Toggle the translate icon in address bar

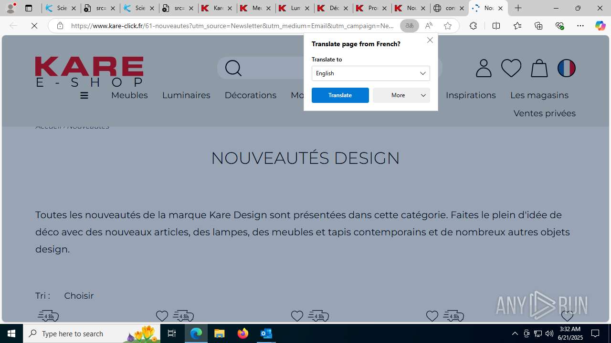tap(409, 26)
